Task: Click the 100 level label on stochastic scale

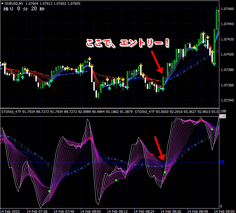Action: point(223,116)
